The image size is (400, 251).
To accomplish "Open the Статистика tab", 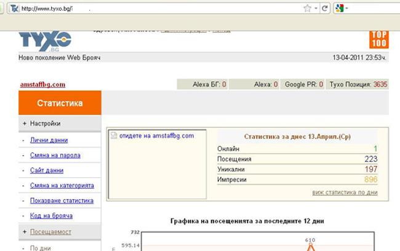I will pos(60,103).
